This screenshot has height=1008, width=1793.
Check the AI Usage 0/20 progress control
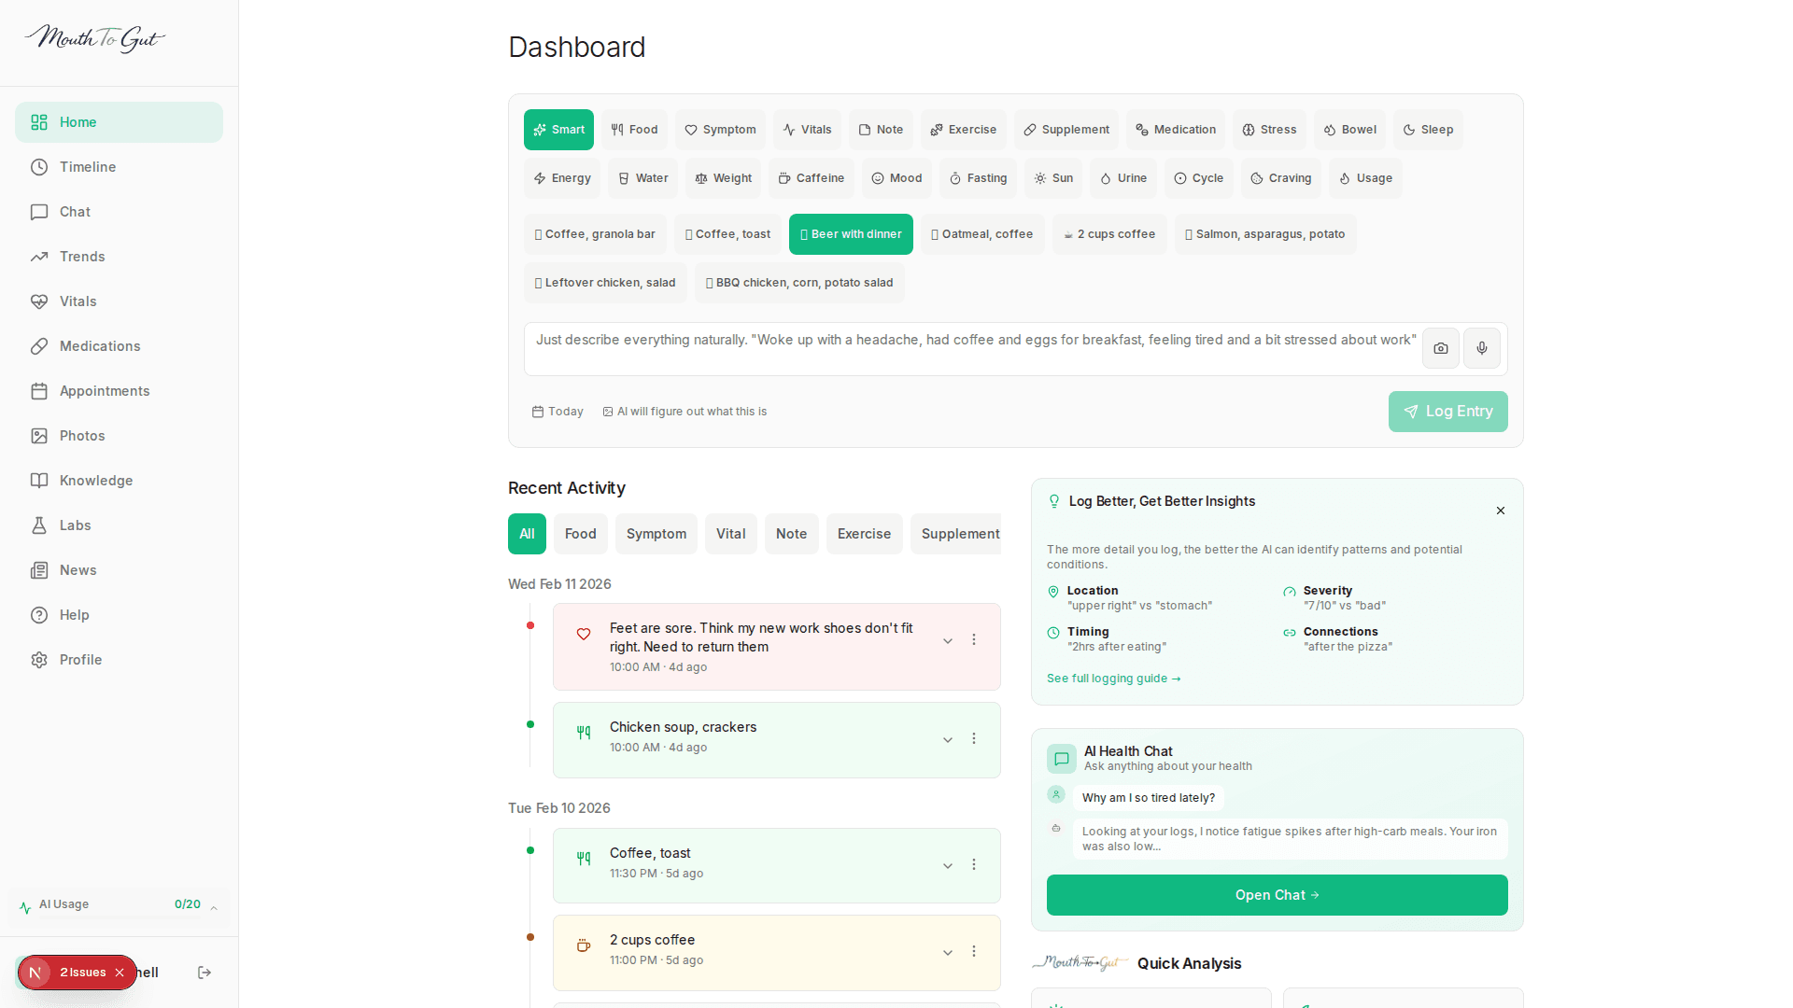[x=119, y=904]
